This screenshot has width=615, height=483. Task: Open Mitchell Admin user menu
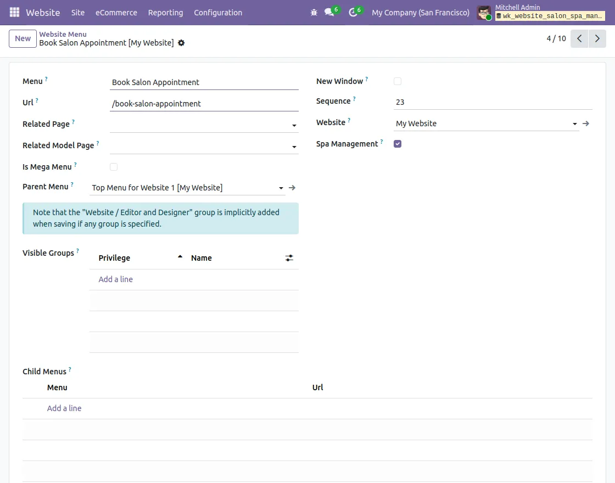click(541, 13)
